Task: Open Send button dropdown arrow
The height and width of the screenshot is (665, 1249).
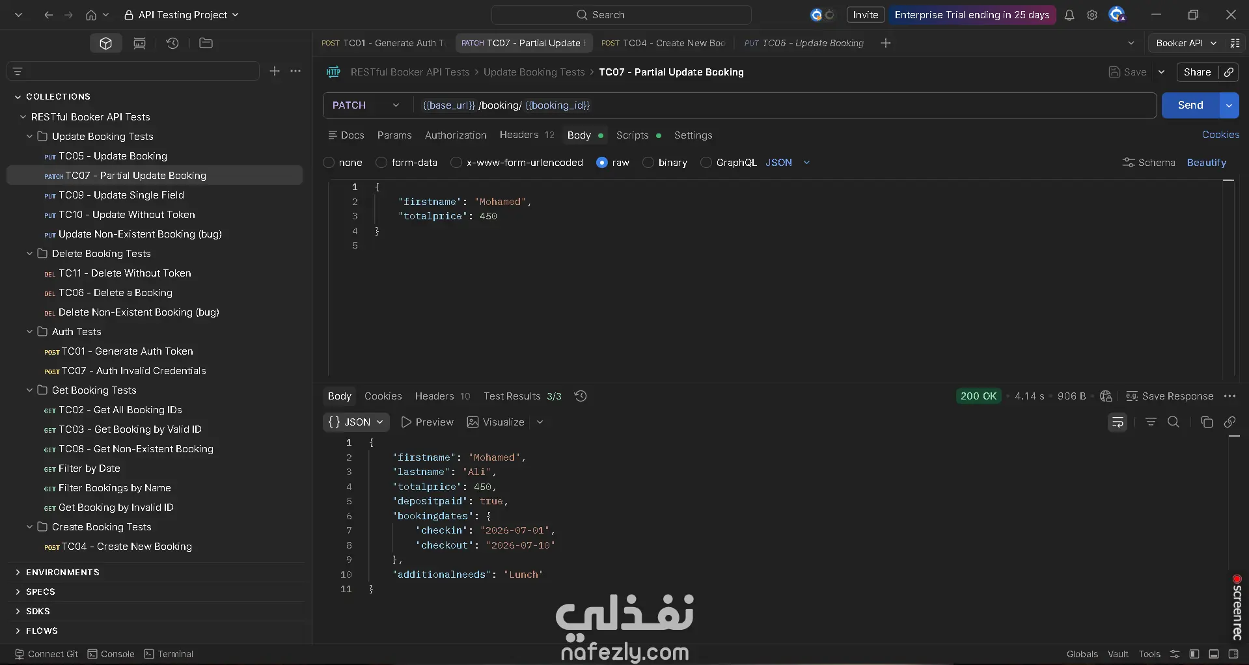Action: coord(1229,105)
